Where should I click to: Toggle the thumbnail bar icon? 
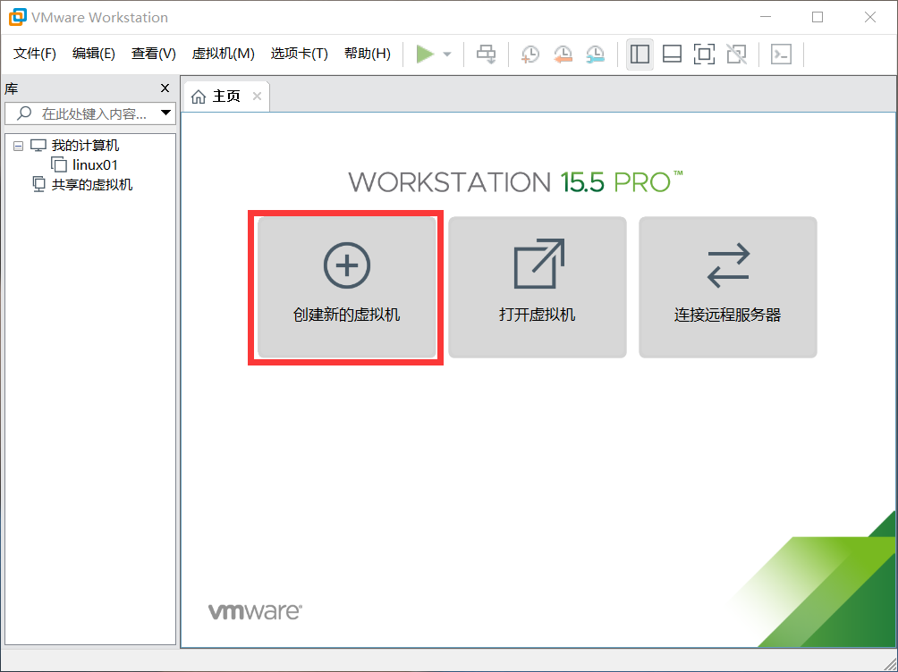[x=672, y=55]
